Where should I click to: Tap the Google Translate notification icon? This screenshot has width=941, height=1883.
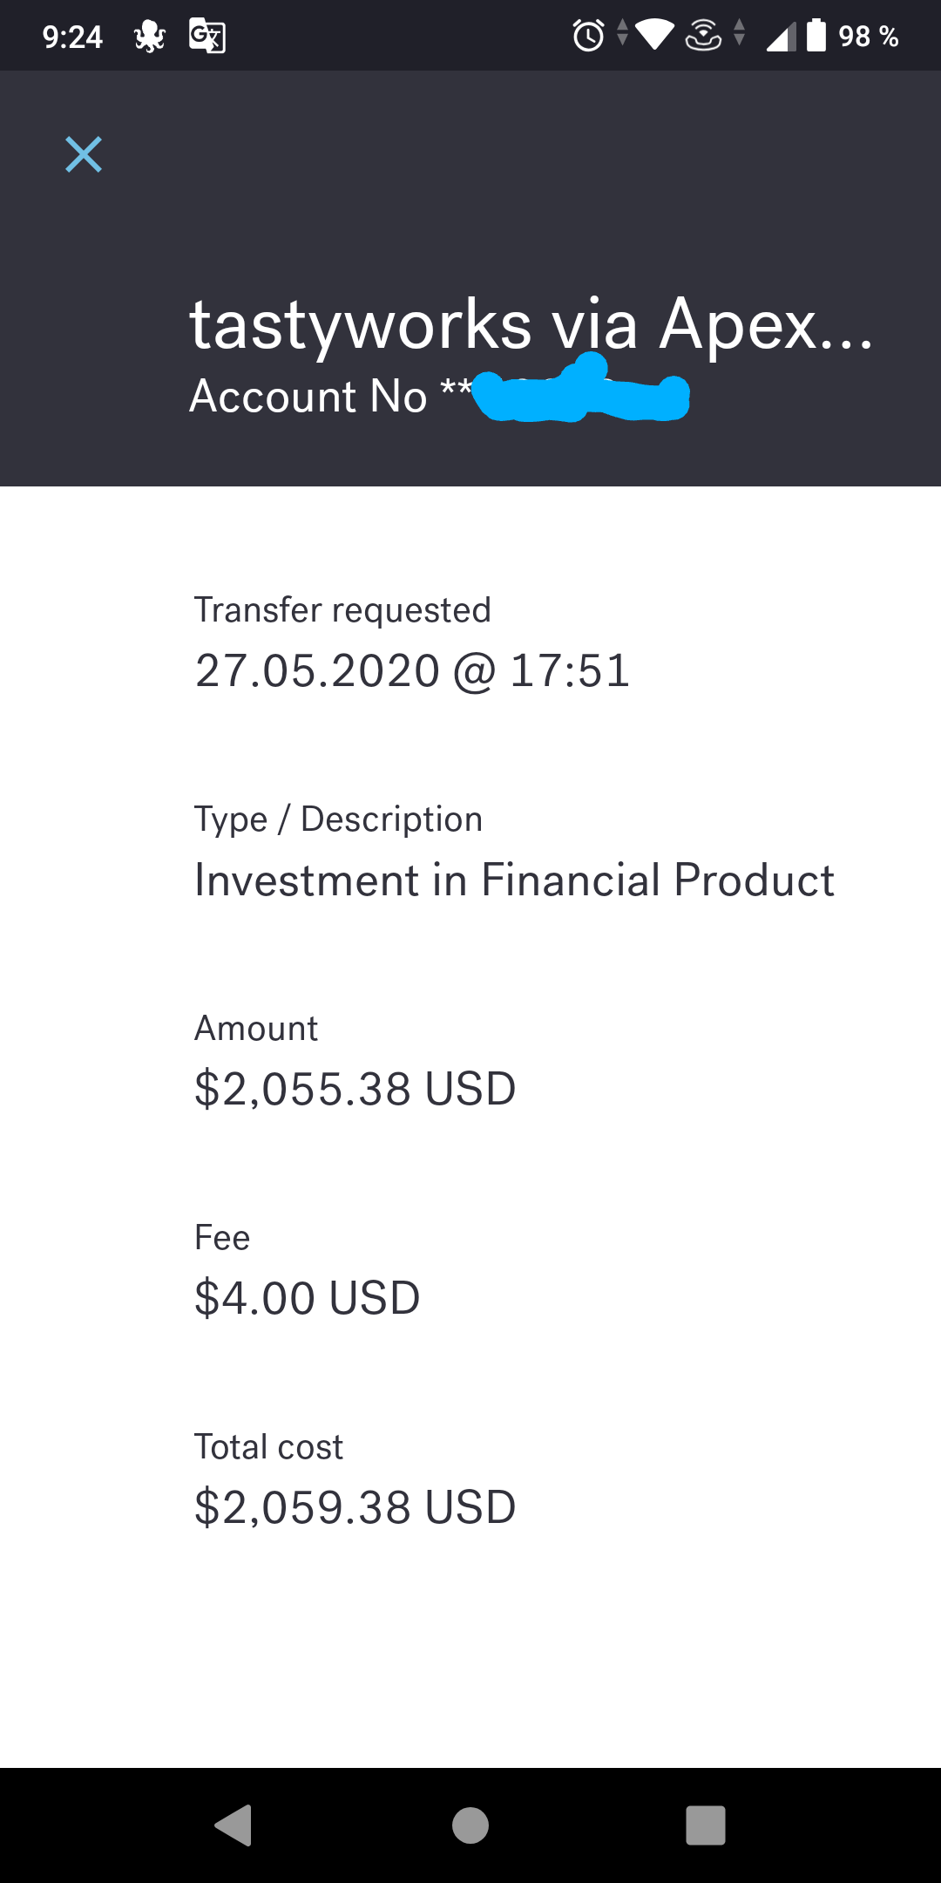[207, 37]
